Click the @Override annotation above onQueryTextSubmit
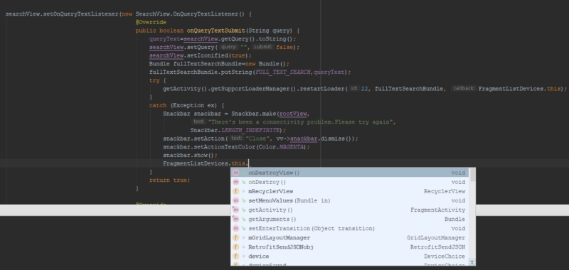 pos(151,23)
